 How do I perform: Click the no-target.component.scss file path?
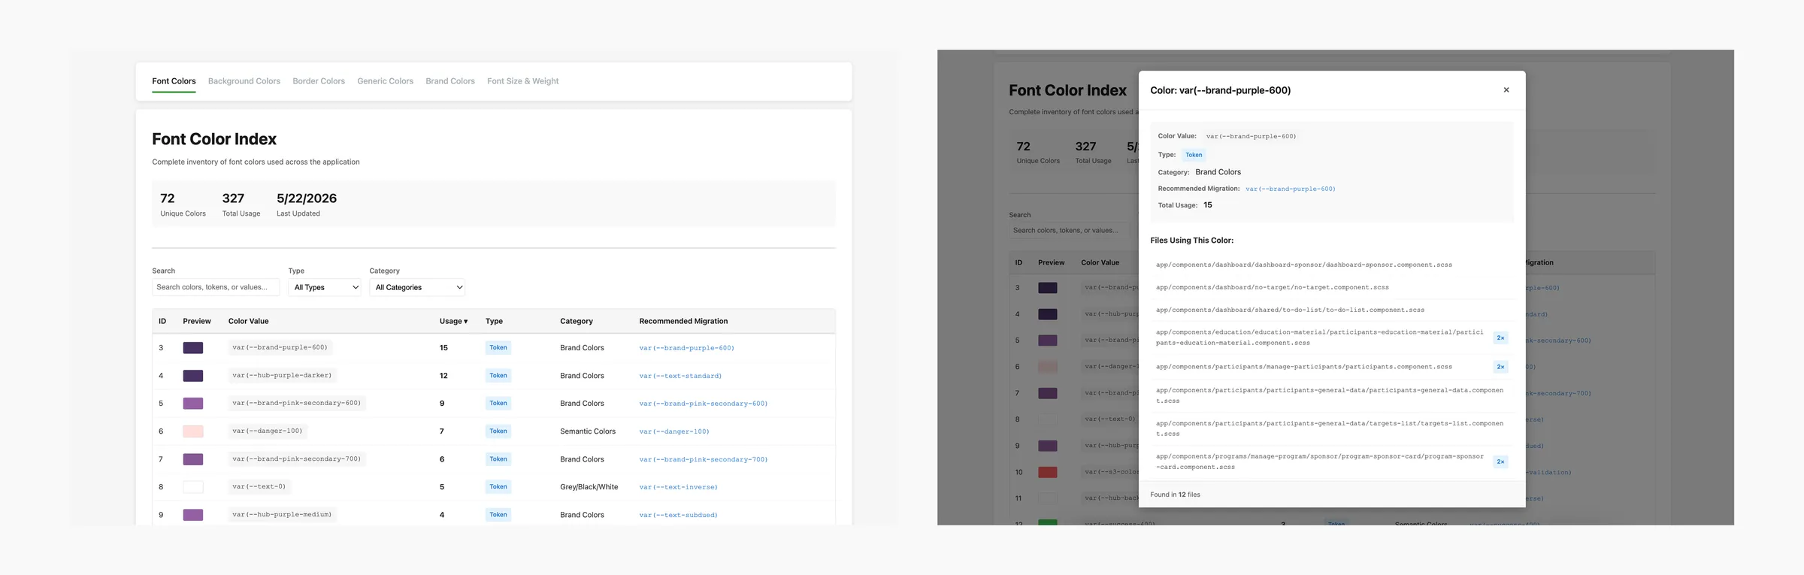pyautogui.click(x=1273, y=287)
